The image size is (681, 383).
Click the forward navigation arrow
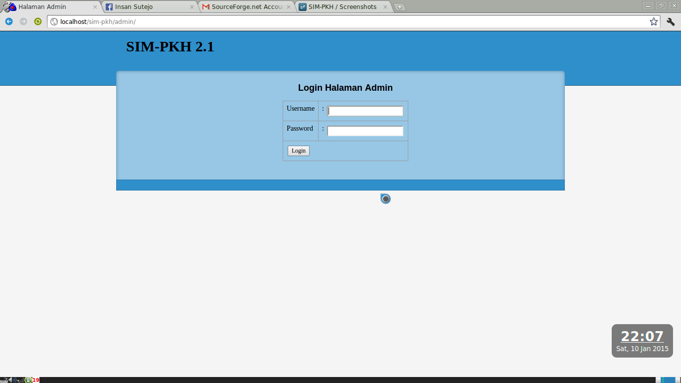pyautogui.click(x=22, y=22)
